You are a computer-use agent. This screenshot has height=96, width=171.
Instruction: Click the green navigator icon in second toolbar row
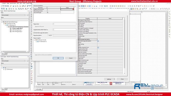tap(6, 9)
